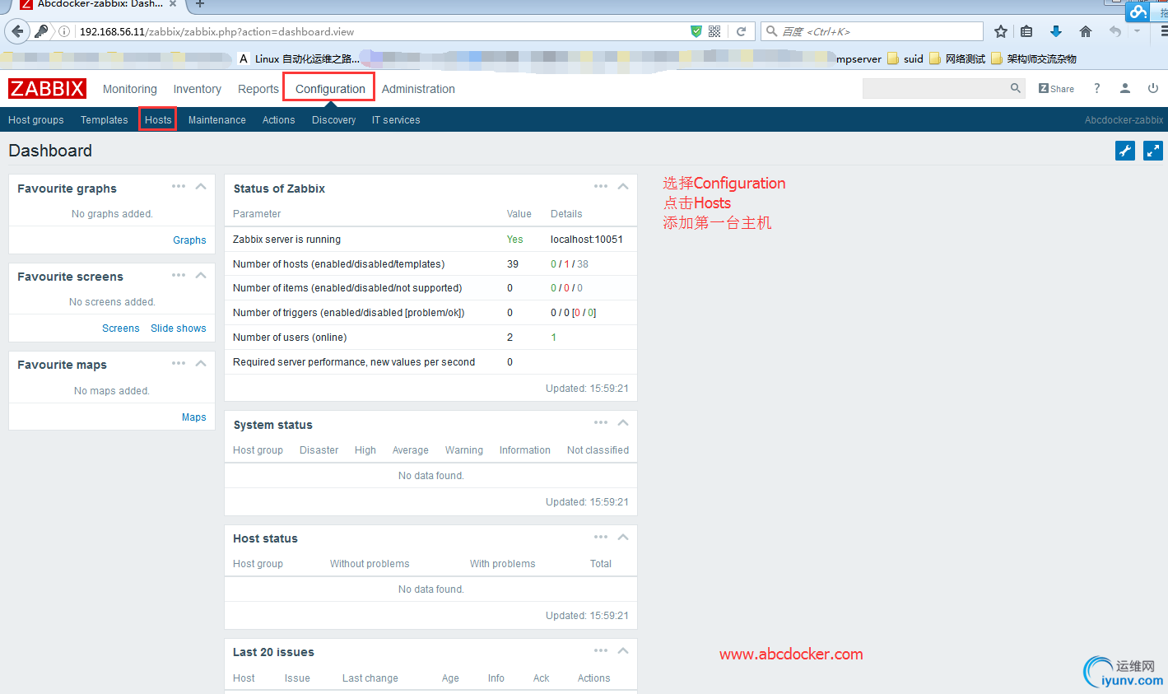Click the sign out power icon
1168x694 pixels.
pos(1153,88)
